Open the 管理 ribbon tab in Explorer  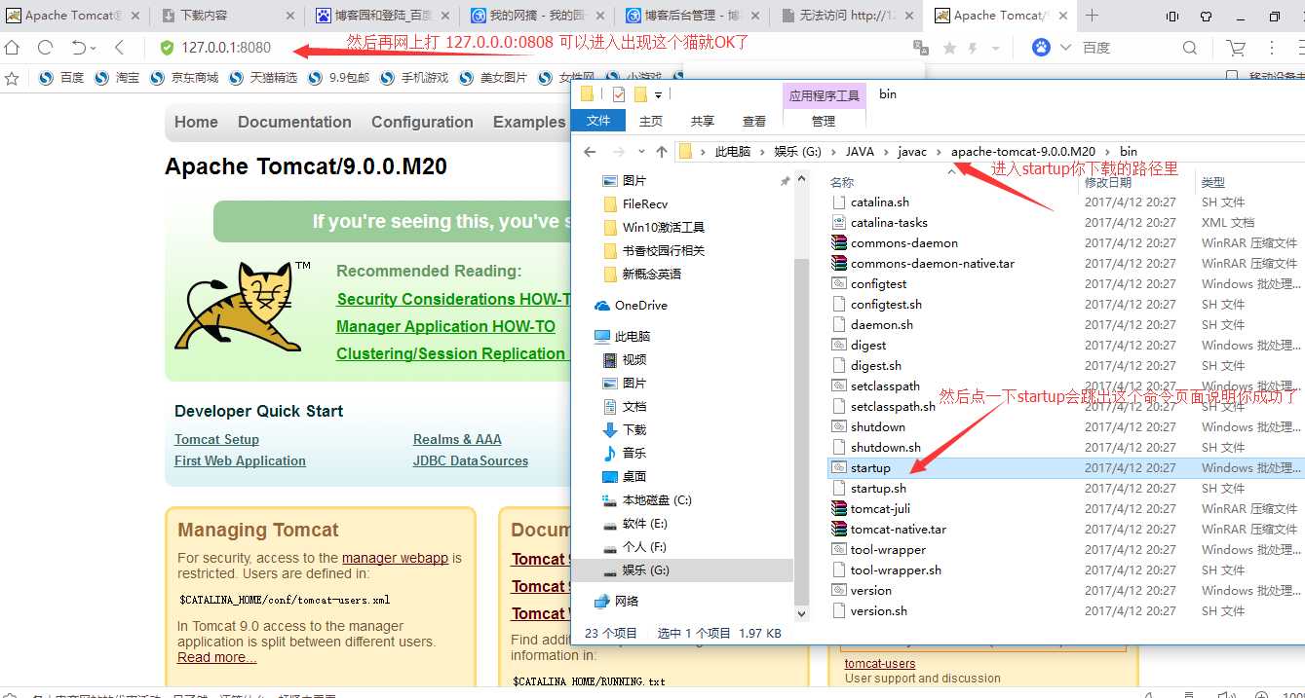(824, 121)
